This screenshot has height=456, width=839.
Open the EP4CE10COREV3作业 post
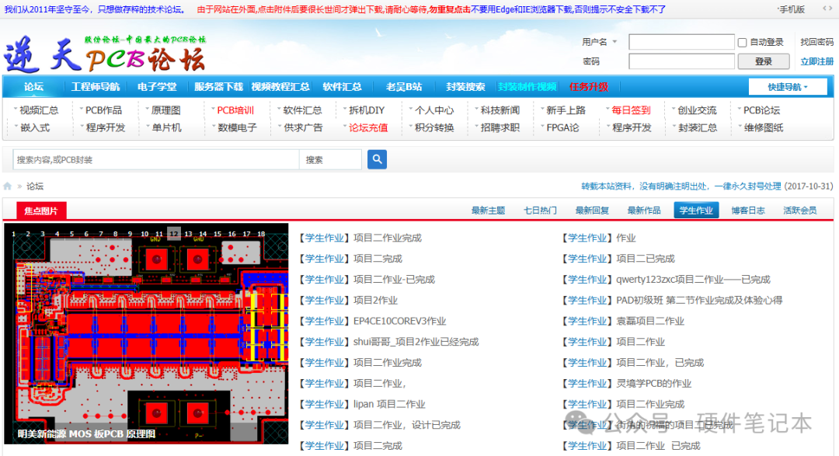(399, 321)
